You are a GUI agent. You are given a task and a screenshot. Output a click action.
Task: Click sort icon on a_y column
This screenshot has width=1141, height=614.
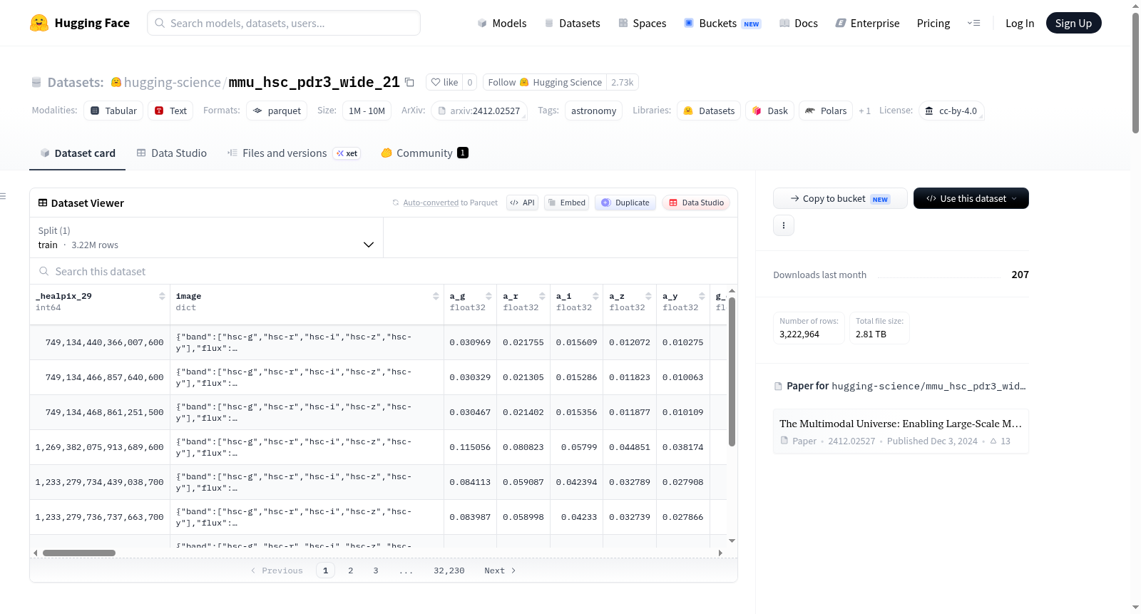702,296
